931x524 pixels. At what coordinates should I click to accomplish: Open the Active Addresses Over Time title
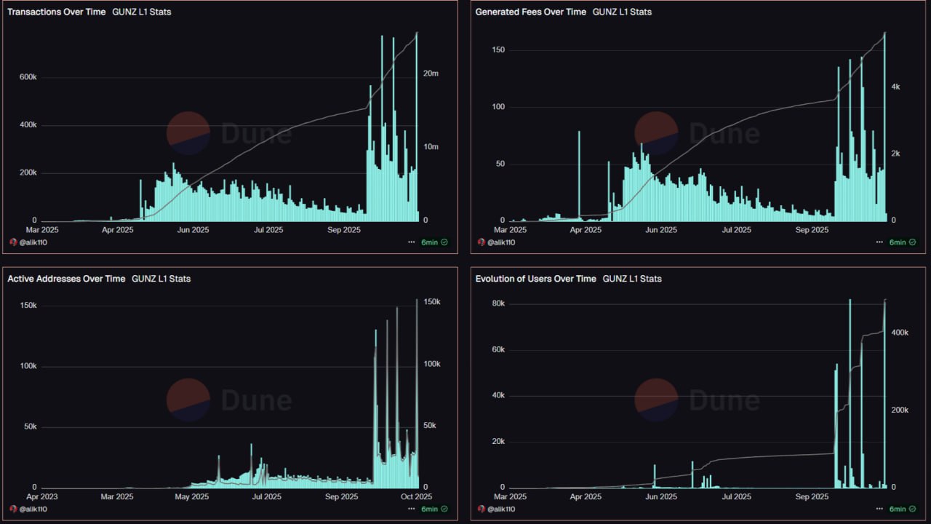66,279
